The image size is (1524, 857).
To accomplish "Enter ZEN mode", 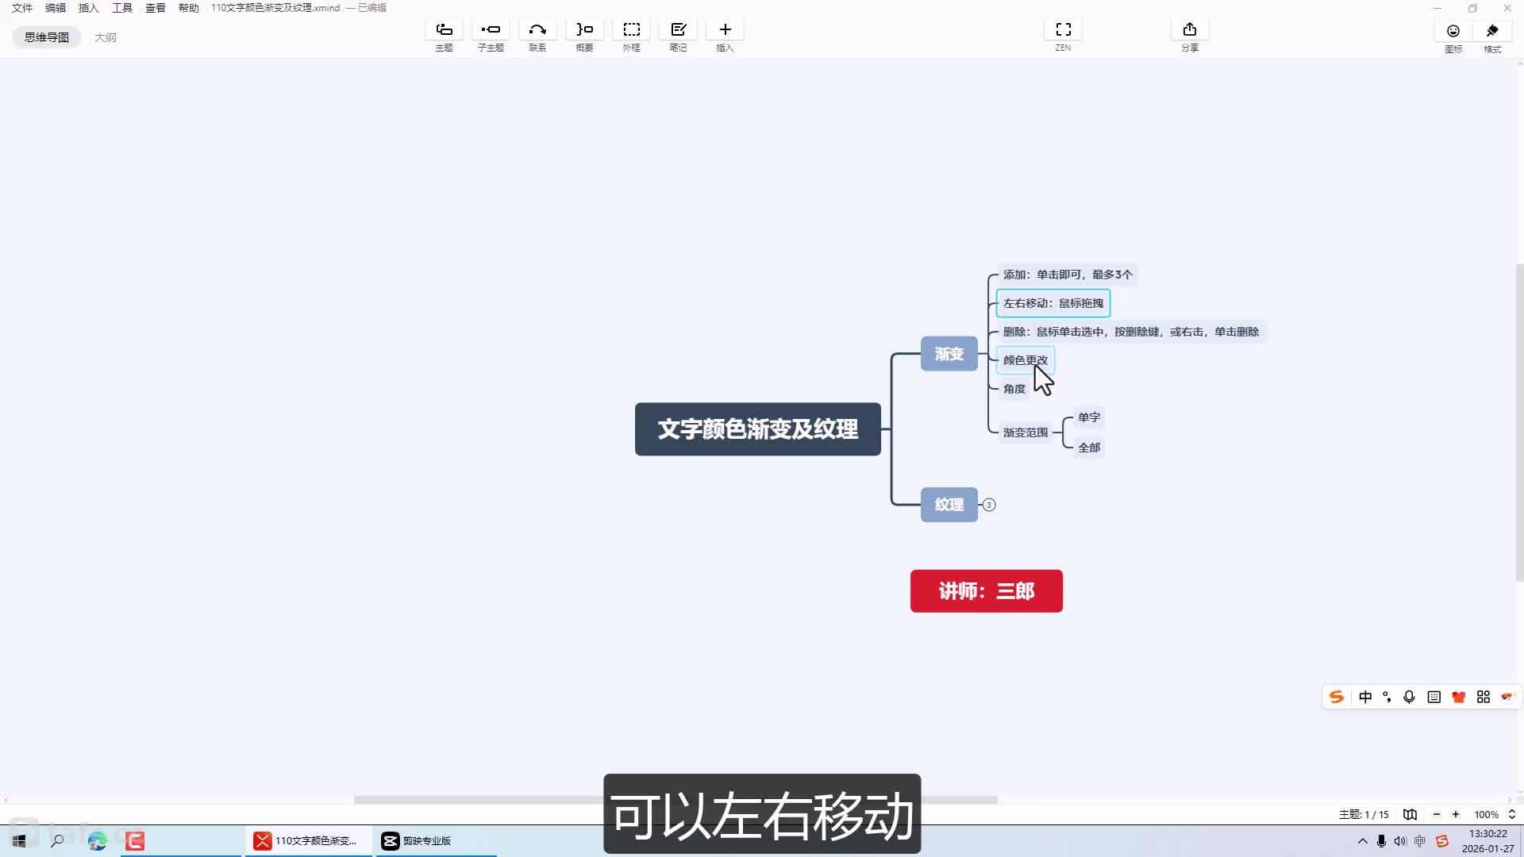I will 1063,30.
